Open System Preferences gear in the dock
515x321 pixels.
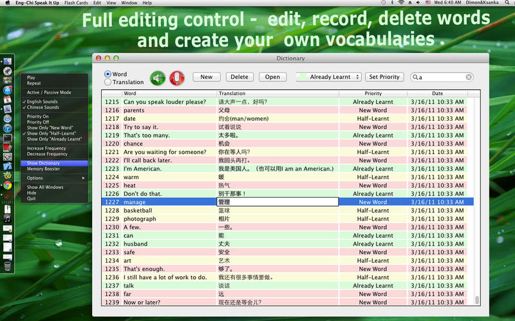click(x=7, y=157)
